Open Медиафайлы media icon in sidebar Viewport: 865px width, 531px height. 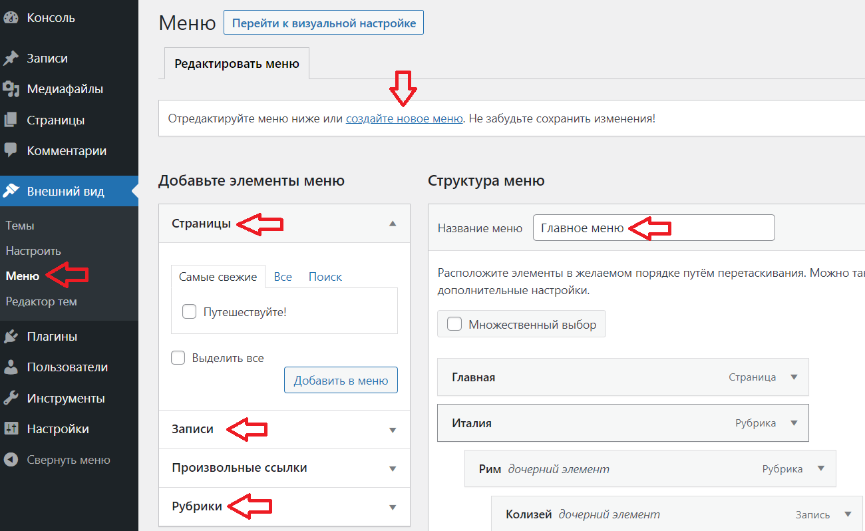click(10, 89)
